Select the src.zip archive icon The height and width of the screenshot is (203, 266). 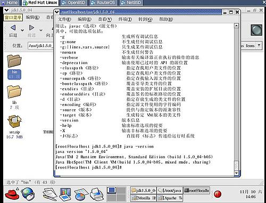tap(14, 121)
